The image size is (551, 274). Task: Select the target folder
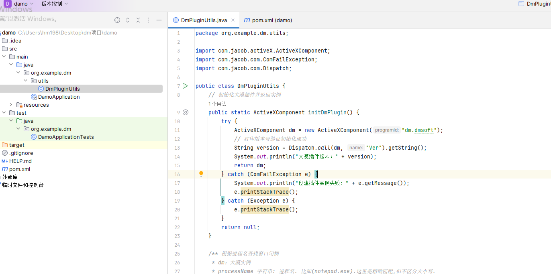point(13,145)
